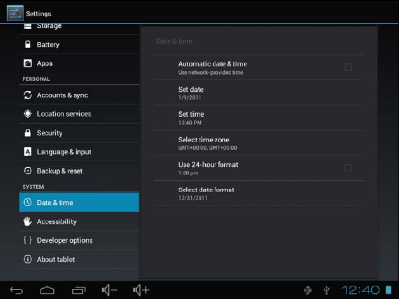399x299 pixels.
Task: Click the Use 24-hour format title
Action: tap(208, 164)
